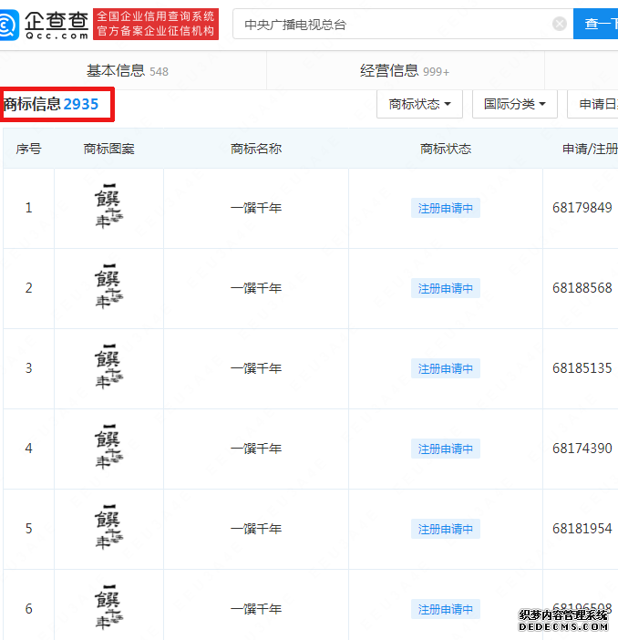Click the red 全国企业信用查询系统 banner
The height and width of the screenshot is (640, 618).
pos(156,24)
